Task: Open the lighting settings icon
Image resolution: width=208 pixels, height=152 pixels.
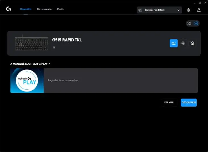Action: click(183, 43)
